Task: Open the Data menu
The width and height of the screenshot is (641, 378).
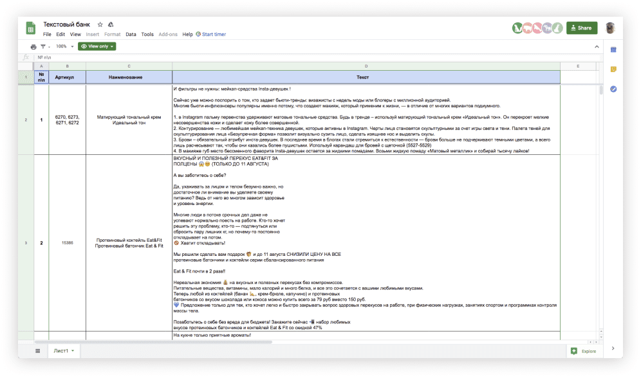Action: tap(131, 34)
